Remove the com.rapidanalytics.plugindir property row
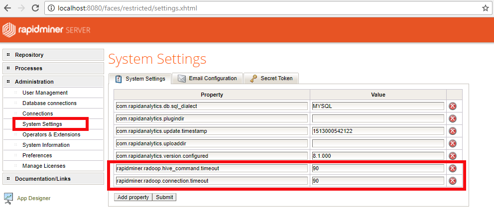Image resolution: width=494 pixels, height=224 pixels. pyautogui.click(x=453, y=118)
